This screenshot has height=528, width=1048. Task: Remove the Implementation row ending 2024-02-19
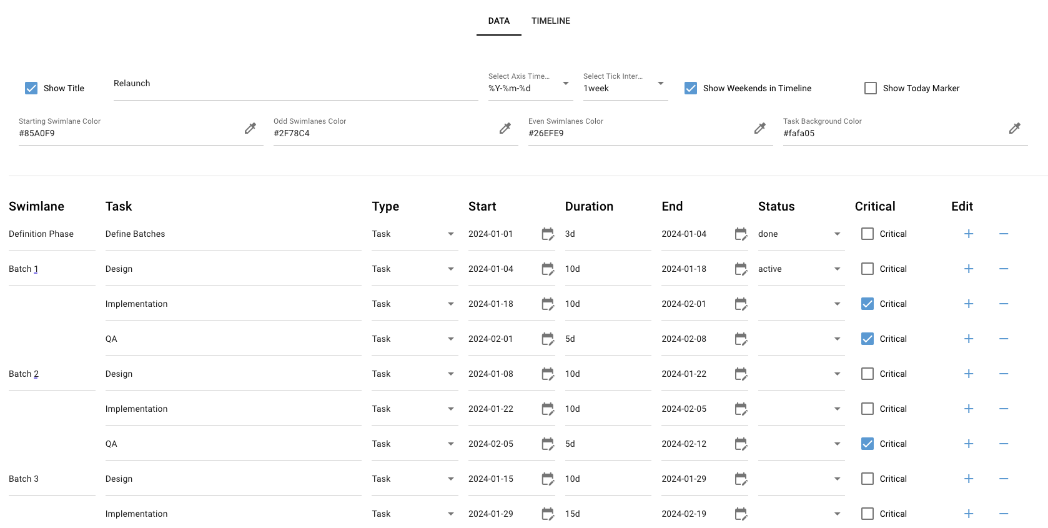tap(1004, 514)
